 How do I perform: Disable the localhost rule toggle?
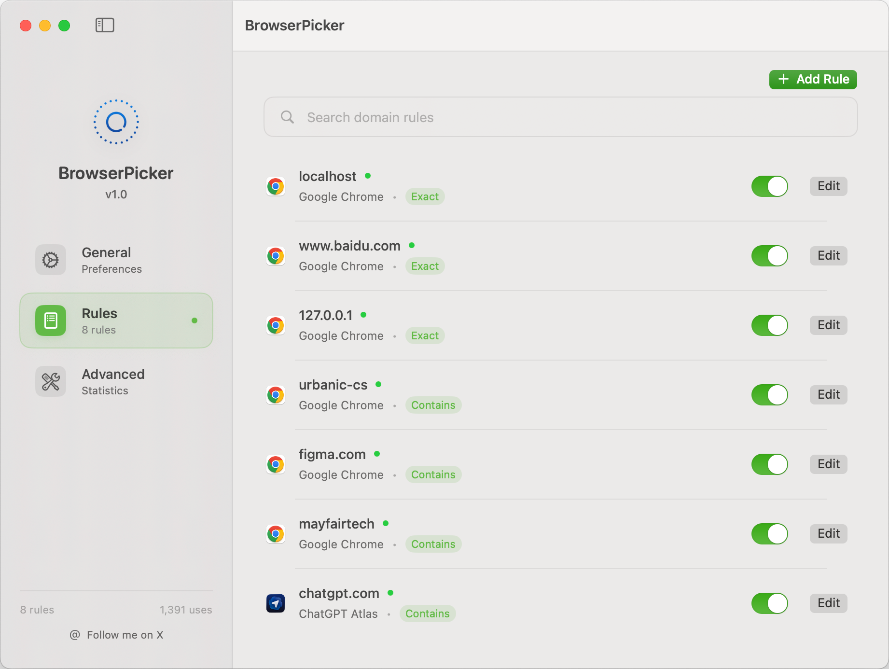(769, 186)
